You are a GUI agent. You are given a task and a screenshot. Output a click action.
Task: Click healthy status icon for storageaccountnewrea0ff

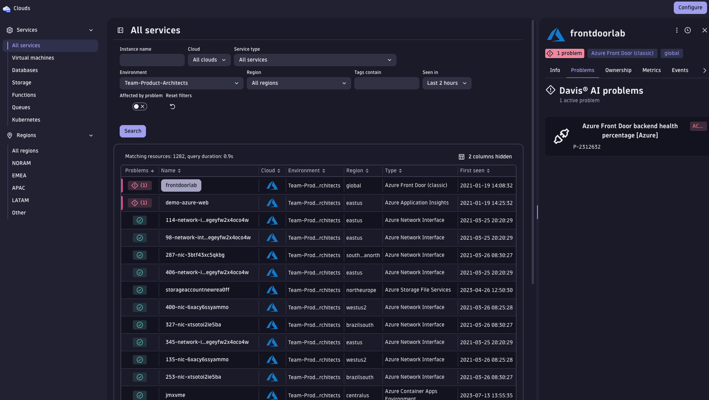tap(139, 290)
